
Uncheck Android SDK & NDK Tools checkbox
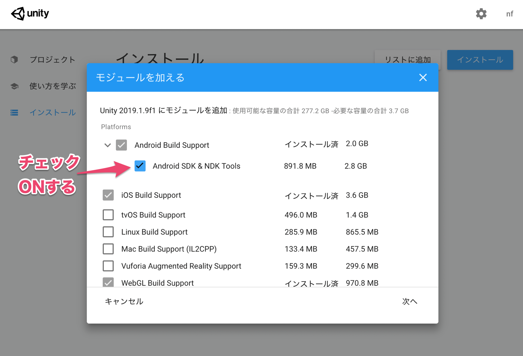140,166
